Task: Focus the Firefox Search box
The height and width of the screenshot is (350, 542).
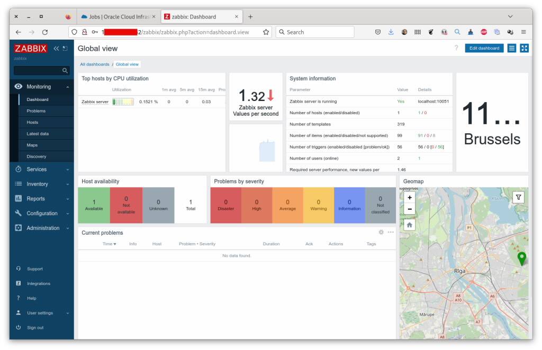Action: click(x=315, y=32)
